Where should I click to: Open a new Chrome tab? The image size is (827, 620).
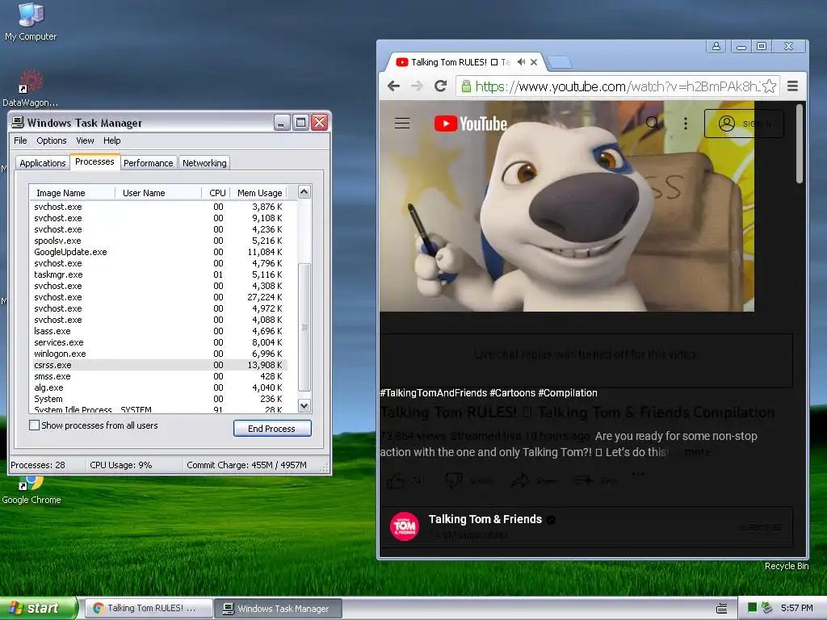pos(560,63)
